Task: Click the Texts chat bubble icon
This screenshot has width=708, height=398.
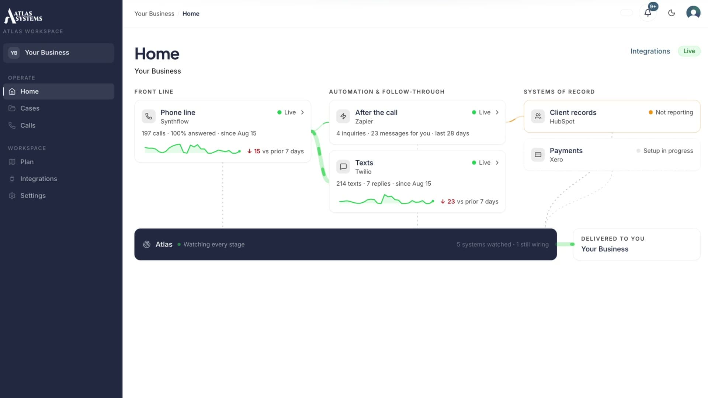Action: pyautogui.click(x=343, y=166)
